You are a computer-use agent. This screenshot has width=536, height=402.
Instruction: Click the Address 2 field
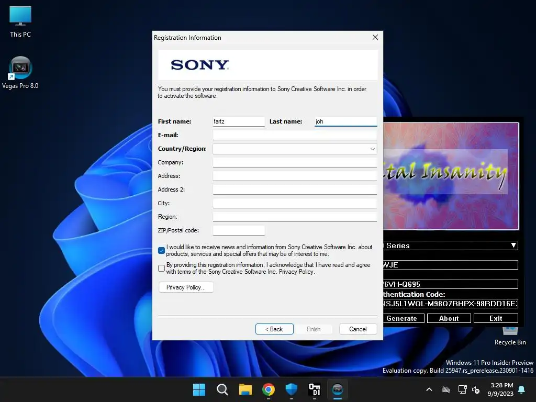coord(295,189)
